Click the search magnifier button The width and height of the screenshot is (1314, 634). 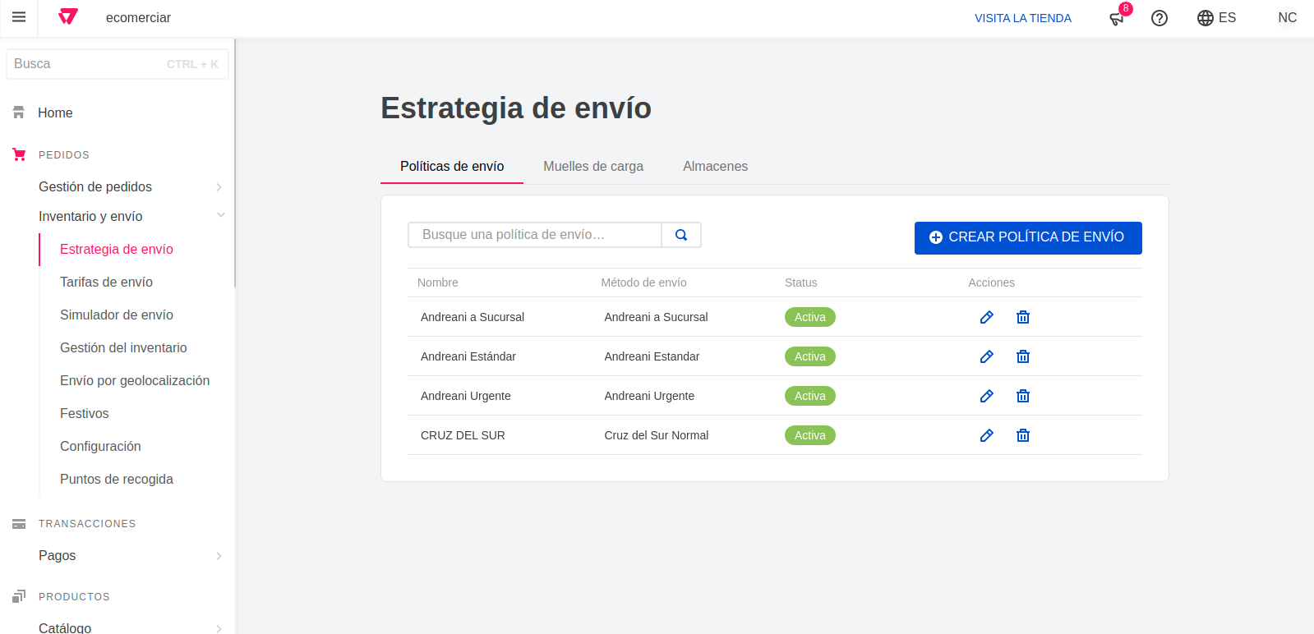681,235
